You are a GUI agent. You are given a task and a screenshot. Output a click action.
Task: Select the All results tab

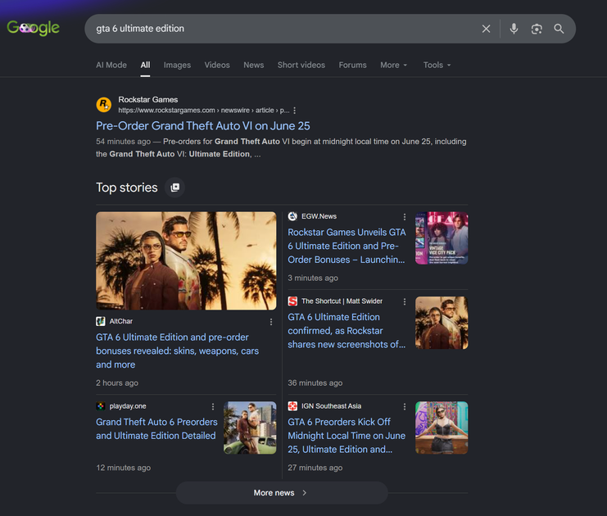(145, 65)
